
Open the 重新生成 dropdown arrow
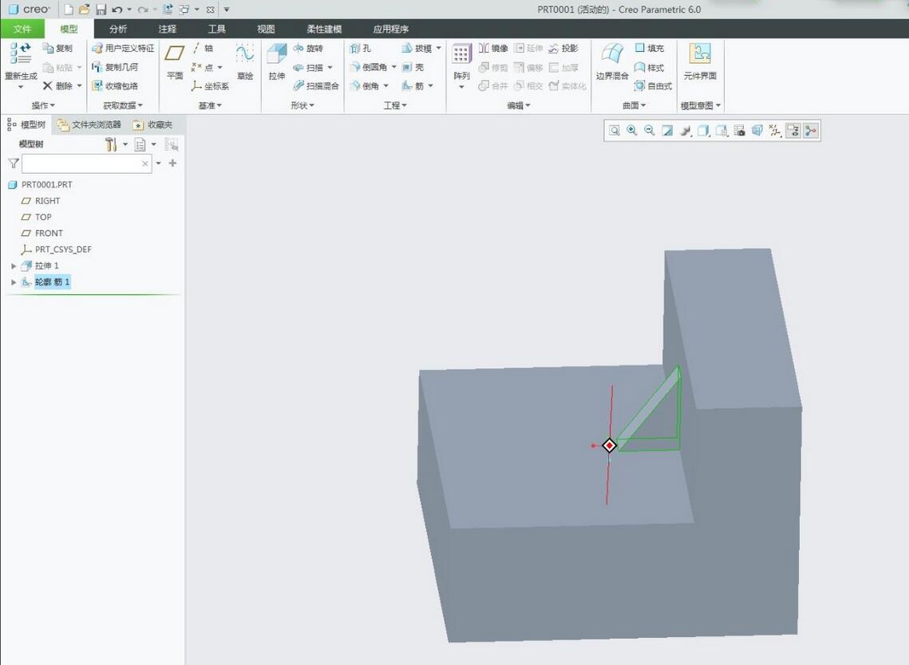pos(21,87)
